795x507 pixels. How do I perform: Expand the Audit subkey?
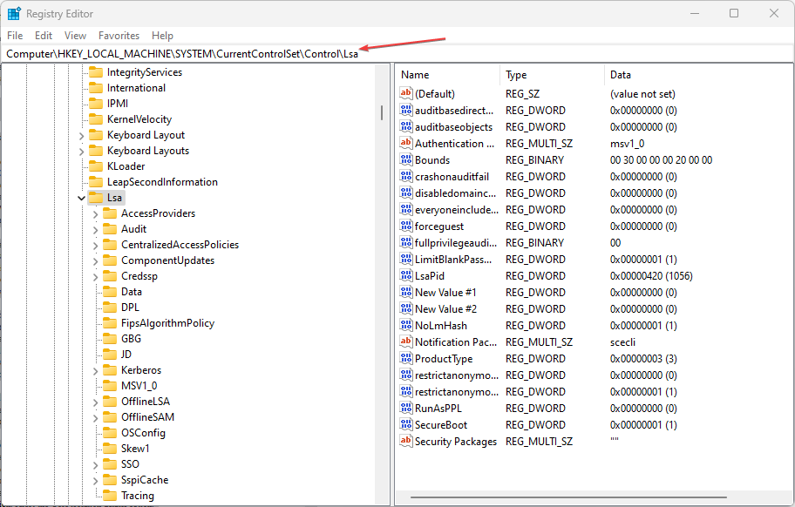(95, 230)
